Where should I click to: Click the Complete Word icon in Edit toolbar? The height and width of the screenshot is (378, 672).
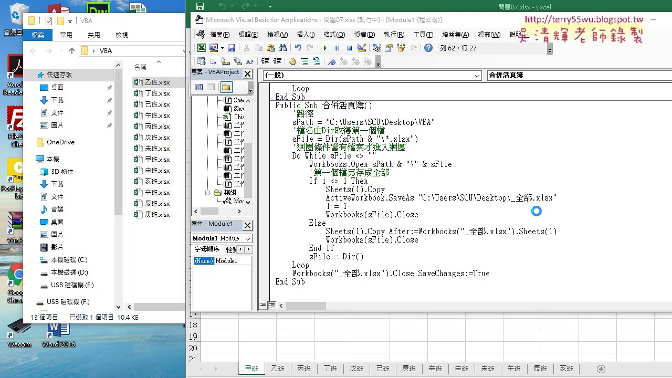pos(249,61)
